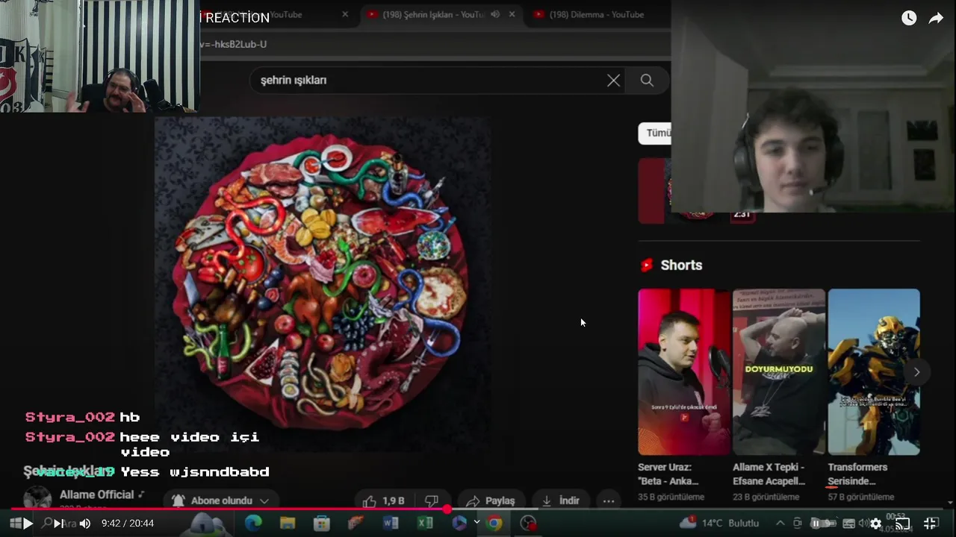Play the reaction video
Image resolution: width=956 pixels, height=537 pixels.
click(x=28, y=524)
